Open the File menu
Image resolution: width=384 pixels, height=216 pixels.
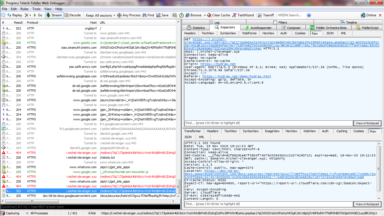coord(4,9)
